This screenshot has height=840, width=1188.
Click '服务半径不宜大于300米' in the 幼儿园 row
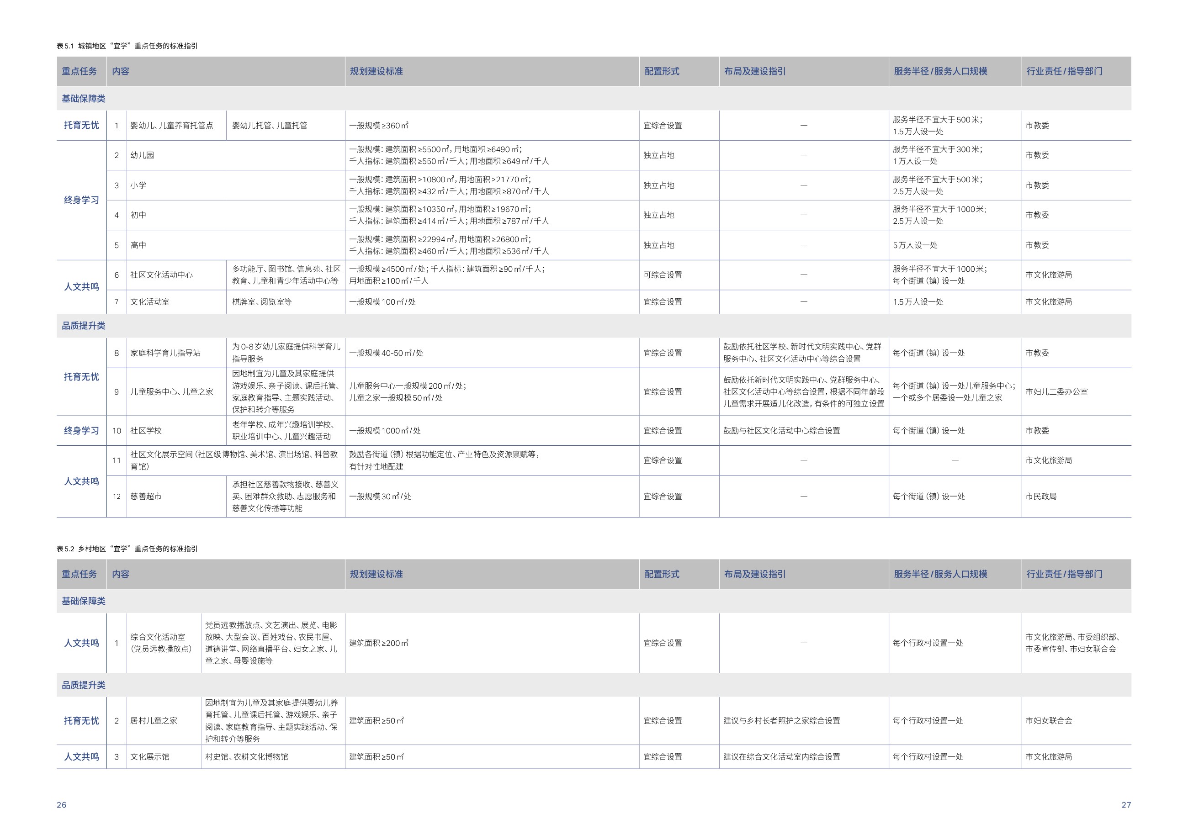[937, 149]
